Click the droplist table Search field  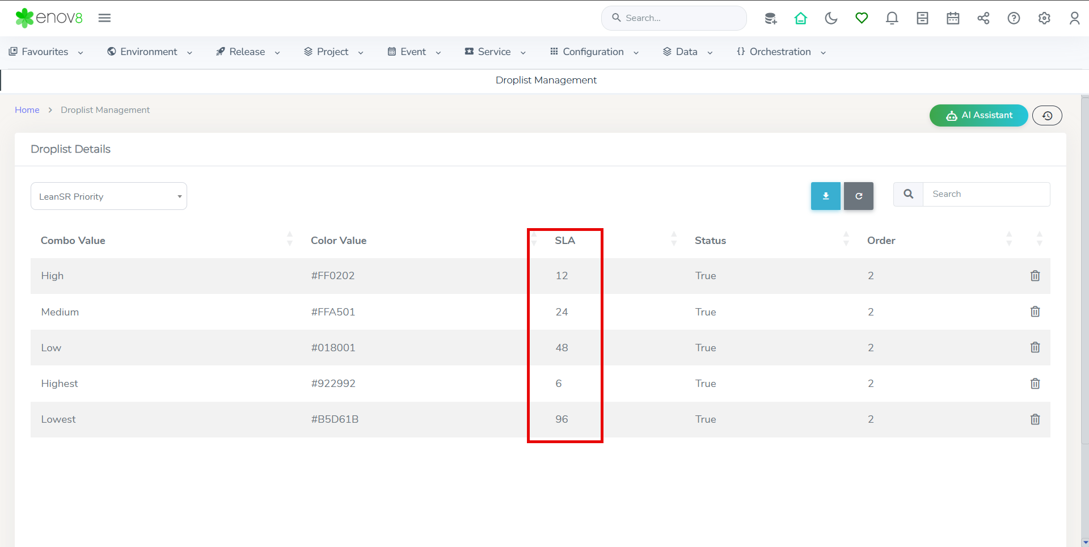pyautogui.click(x=986, y=194)
